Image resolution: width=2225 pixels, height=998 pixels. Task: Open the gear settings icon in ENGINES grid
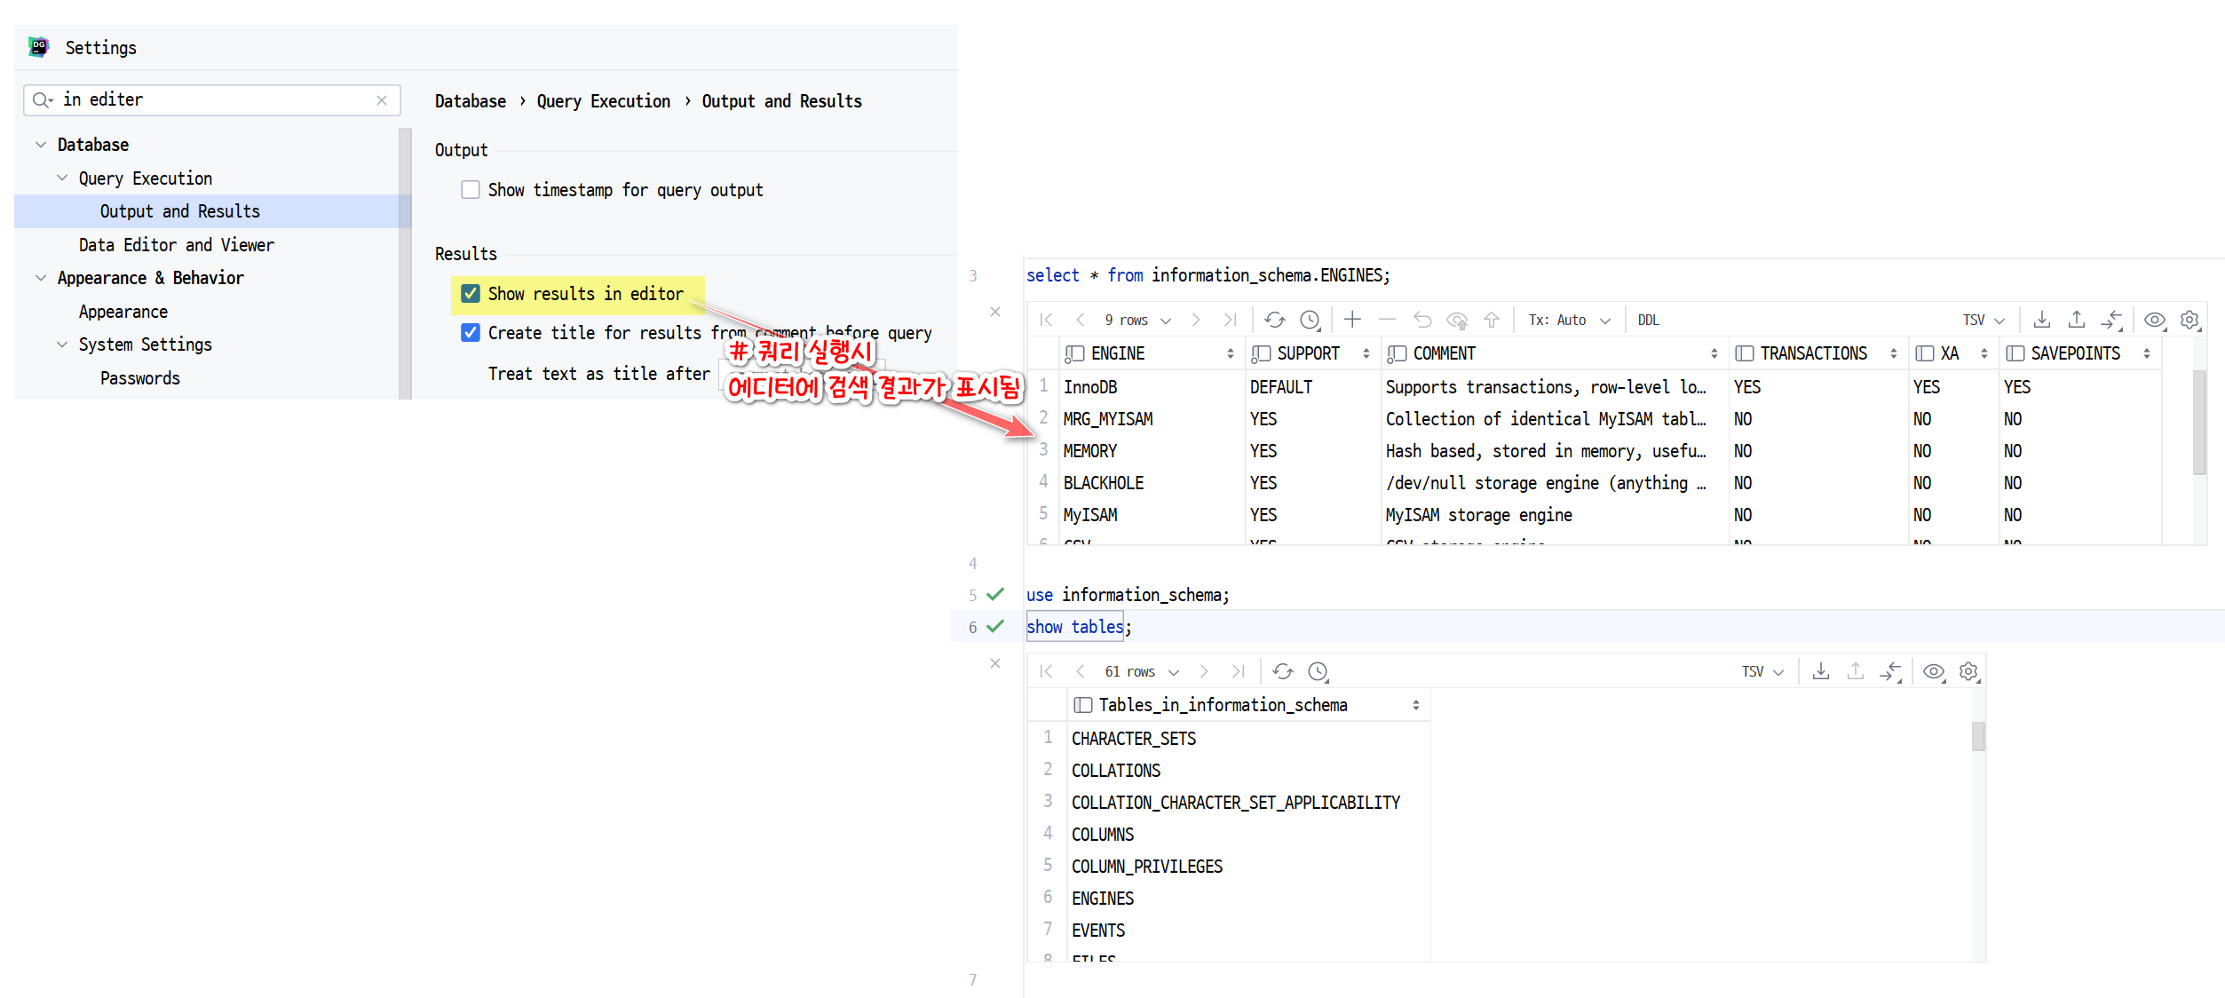[x=2189, y=320]
